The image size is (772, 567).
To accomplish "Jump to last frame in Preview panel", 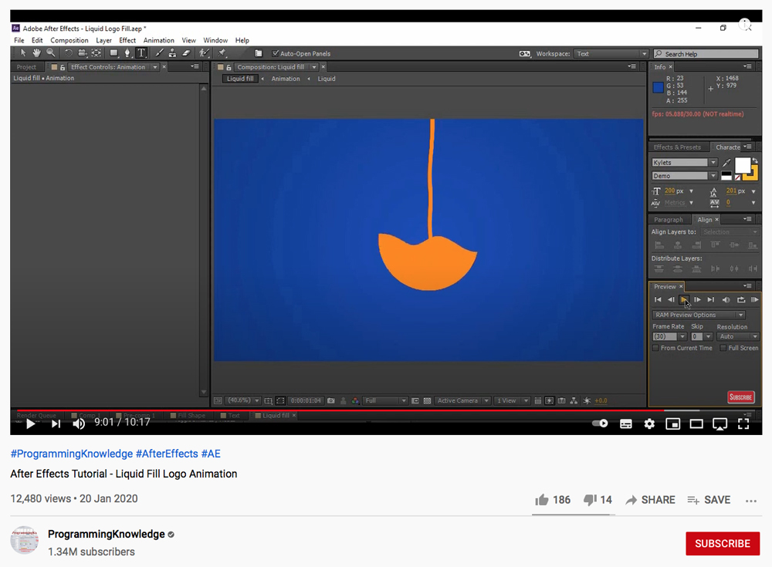I will coord(711,300).
